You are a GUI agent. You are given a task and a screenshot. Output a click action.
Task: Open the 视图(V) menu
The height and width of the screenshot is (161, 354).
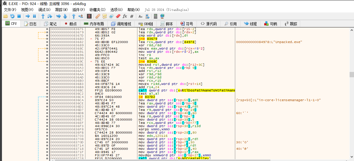point(27,10)
